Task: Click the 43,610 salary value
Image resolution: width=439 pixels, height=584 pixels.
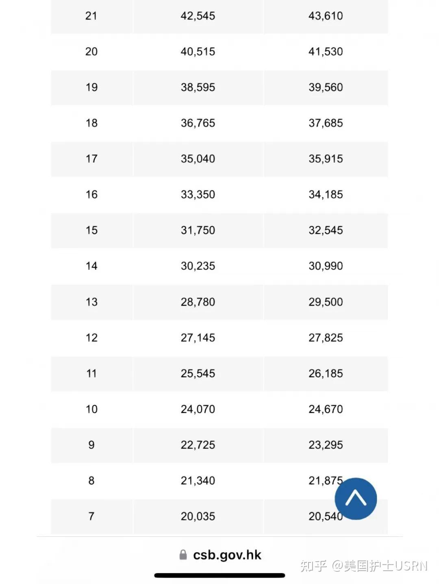Action: (x=326, y=16)
